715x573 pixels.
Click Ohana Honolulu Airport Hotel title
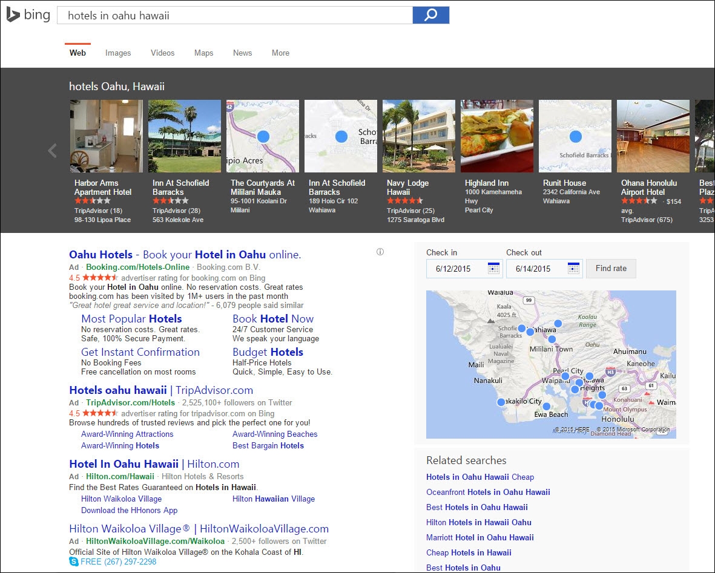click(x=649, y=188)
